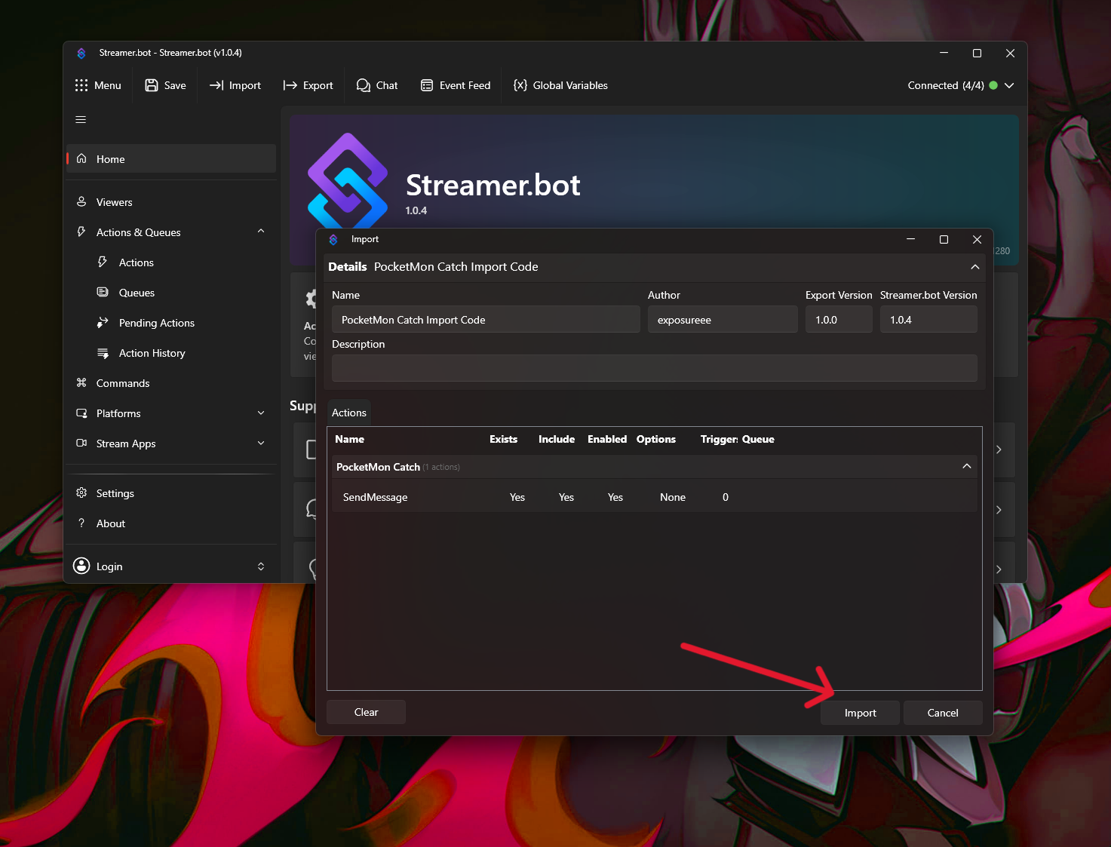Expand the Stream Apps section
This screenshot has width=1111, height=847.
tap(261, 443)
